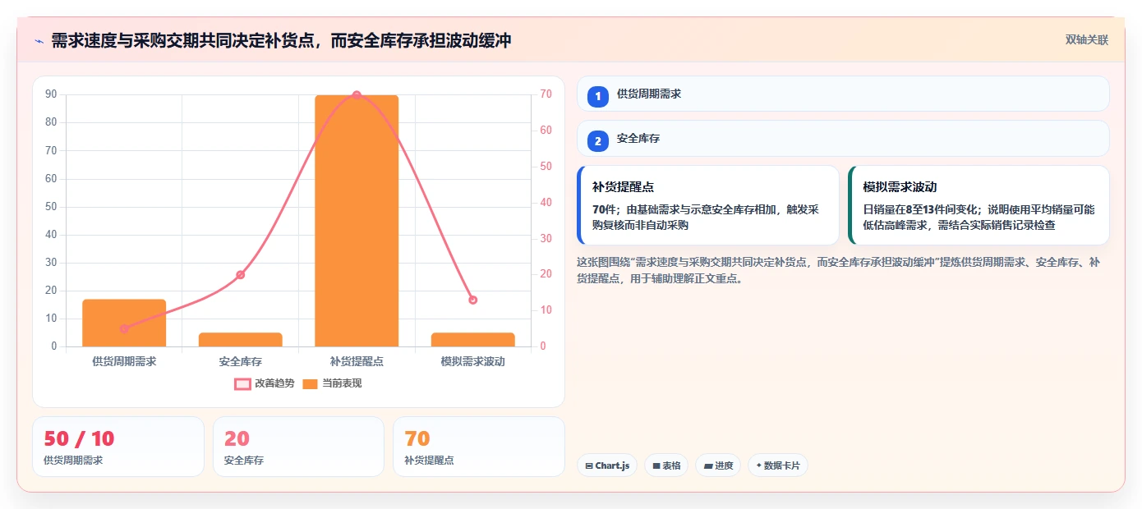Click the blue number 1 badge
The width and height of the screenshot is (1142, 509).
coord(598,96)
